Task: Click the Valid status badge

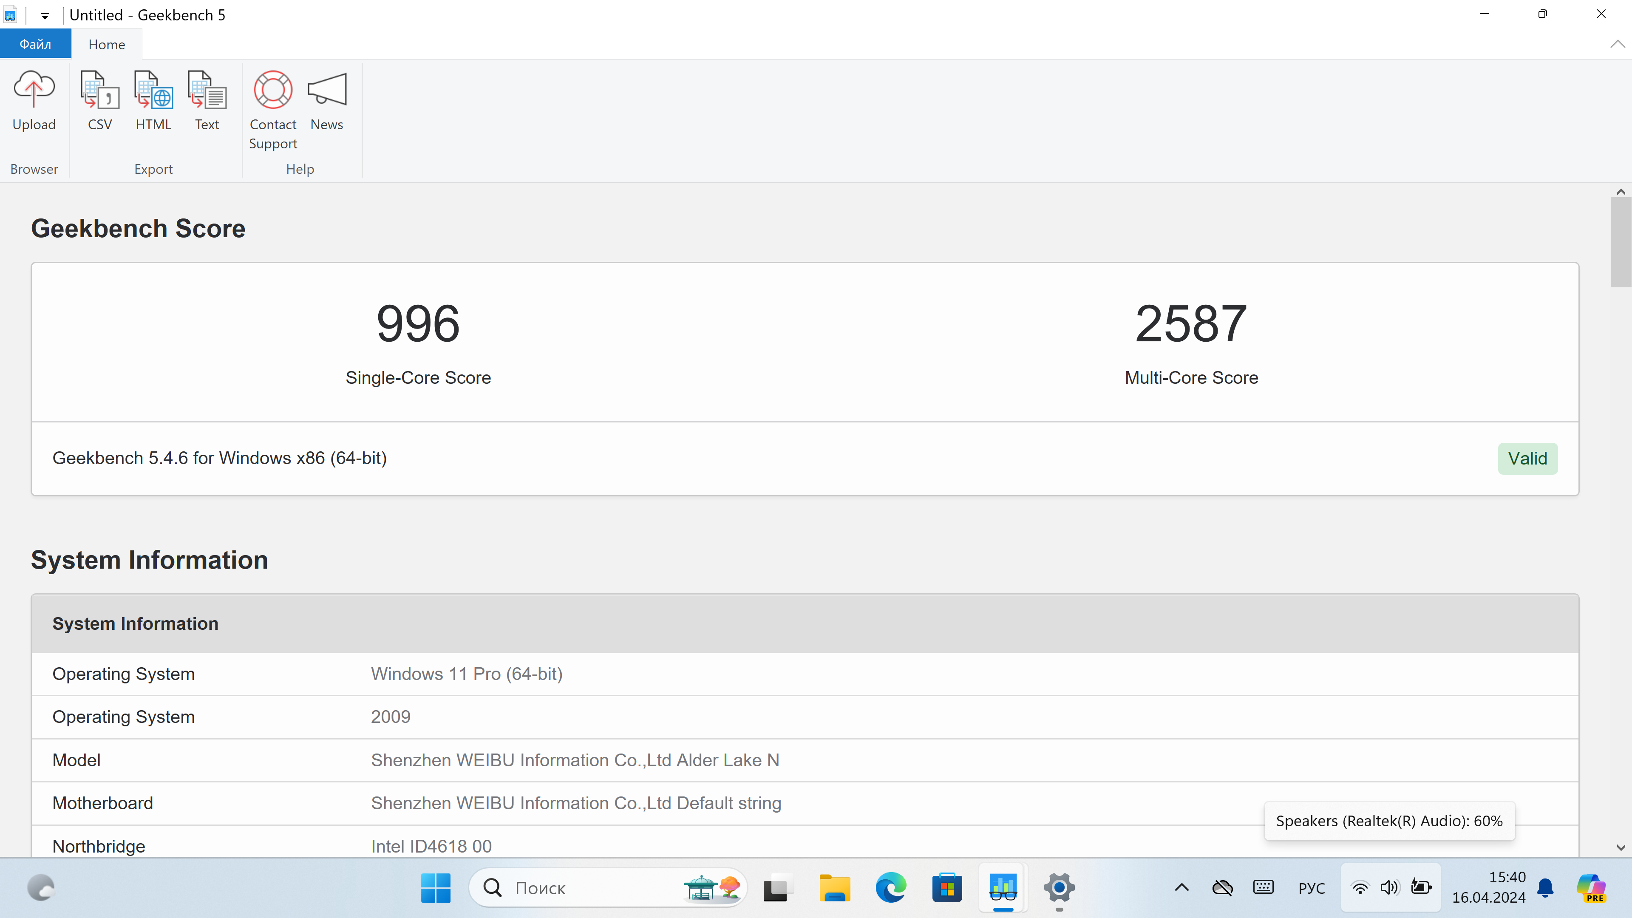Action: pyautogui.click(x=1527, y=458)
